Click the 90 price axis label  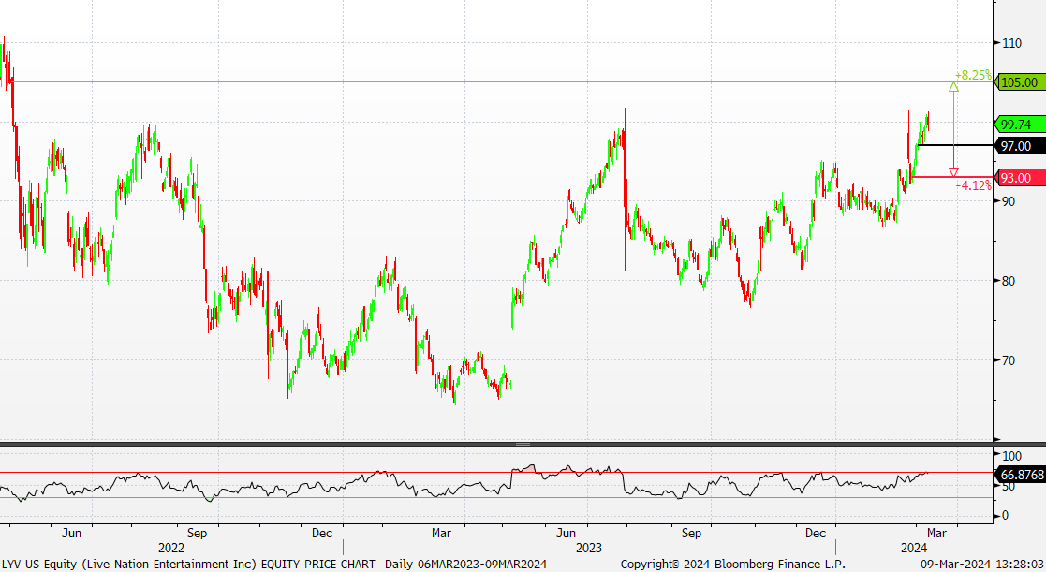click(x=1008, y=201)
